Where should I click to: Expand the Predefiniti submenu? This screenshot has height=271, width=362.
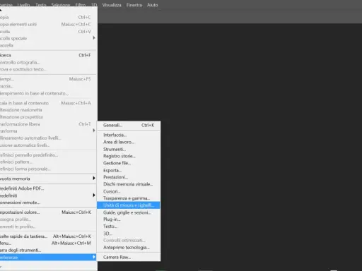click(48, 195)
